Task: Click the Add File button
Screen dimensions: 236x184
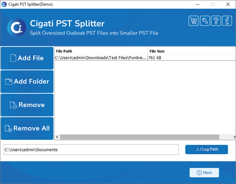Action: (x=27, y=58)
